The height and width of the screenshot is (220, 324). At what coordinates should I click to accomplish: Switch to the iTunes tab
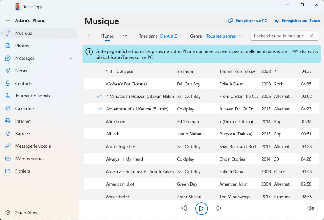(x=107, y=36)
